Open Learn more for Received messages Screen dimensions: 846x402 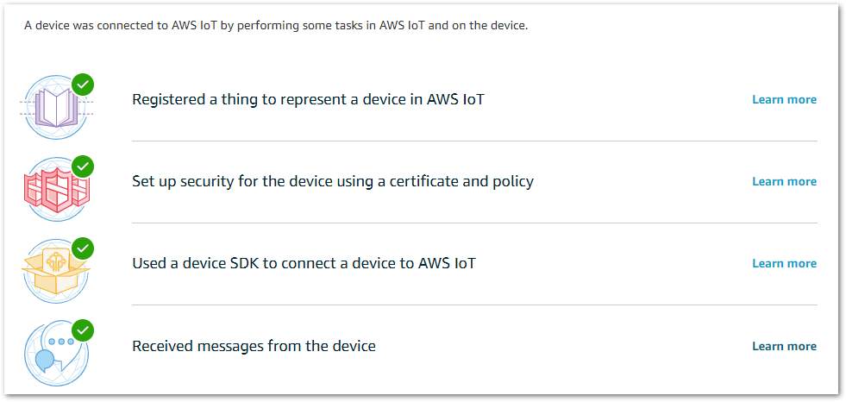click(x=784, y=347)
